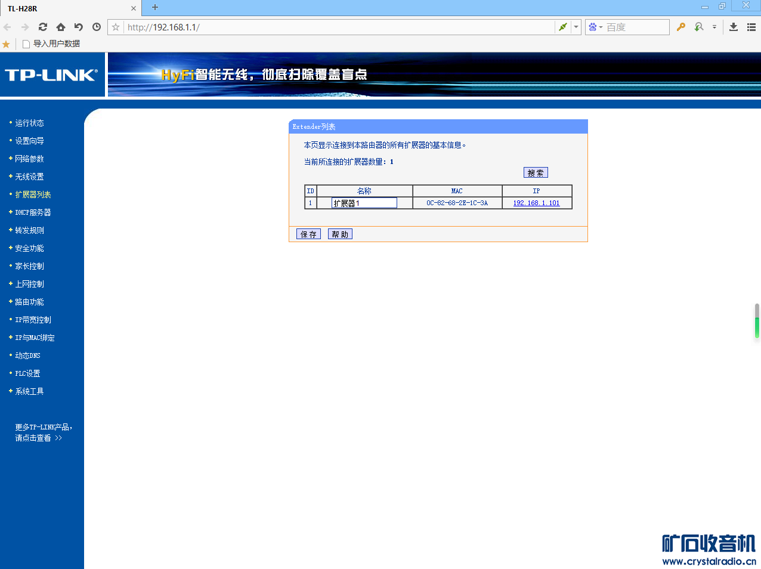Expand 路由功能 menu
This screenshot has width=761, height=569.
pyautogui.click(x=29, y=302)
